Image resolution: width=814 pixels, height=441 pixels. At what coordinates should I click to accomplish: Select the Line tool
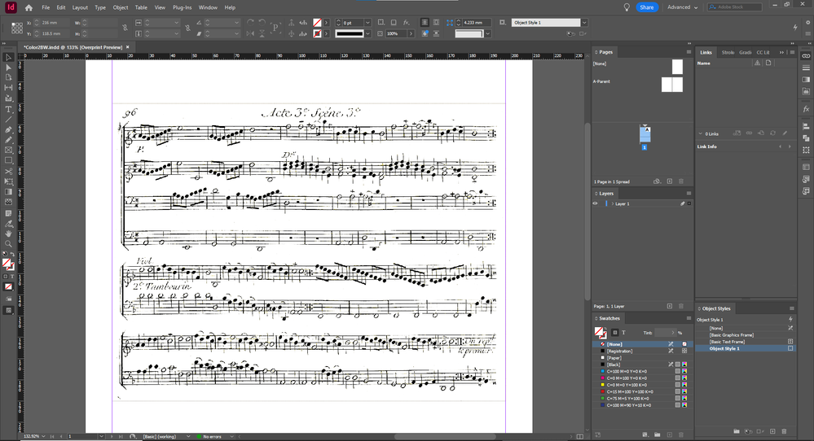8,120
